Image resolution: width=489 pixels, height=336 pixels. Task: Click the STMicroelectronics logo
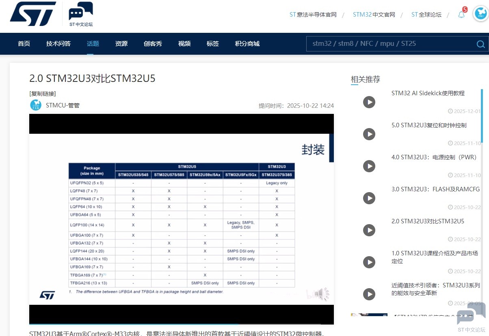[x=33, y=13]
